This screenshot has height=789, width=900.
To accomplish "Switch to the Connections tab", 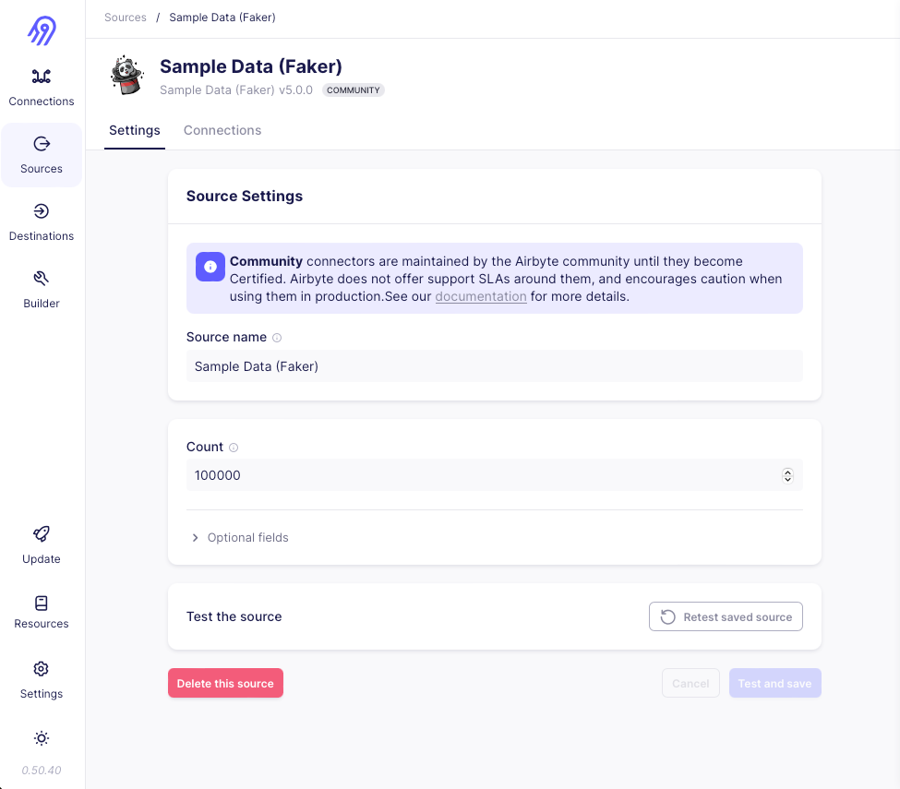I will 222,130.
